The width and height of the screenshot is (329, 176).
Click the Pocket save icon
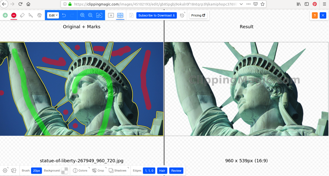(255, 4)
